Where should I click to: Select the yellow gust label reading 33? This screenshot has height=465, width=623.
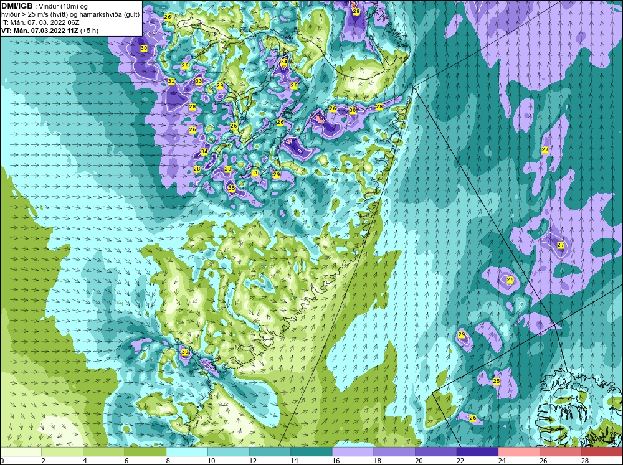(x=198, y=81)
